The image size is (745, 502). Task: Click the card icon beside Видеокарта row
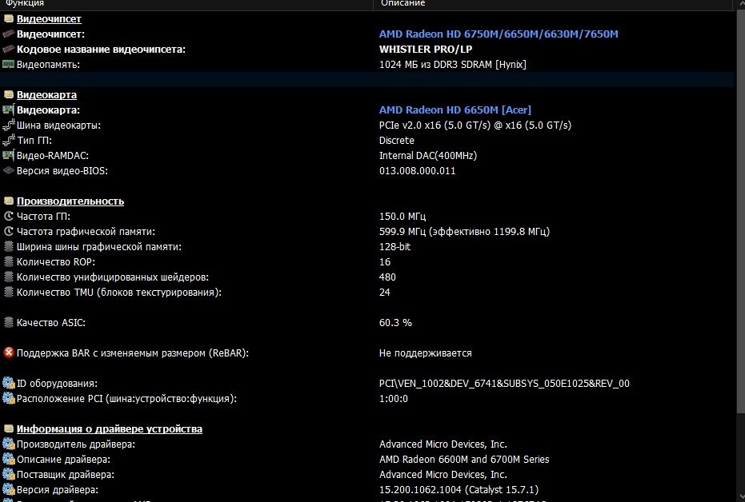point(9,110)
